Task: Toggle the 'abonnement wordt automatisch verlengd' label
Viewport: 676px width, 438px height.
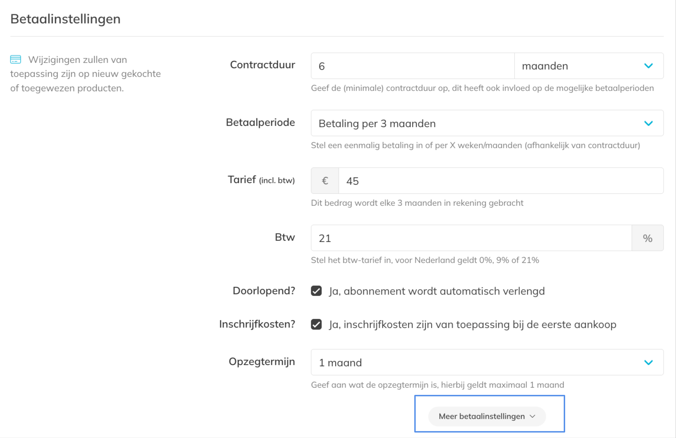Action: pyautogui.click(x=436, y=291)
